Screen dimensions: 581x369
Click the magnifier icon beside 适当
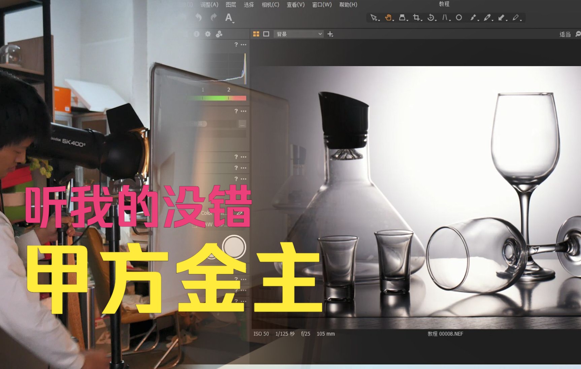point(578,34)
